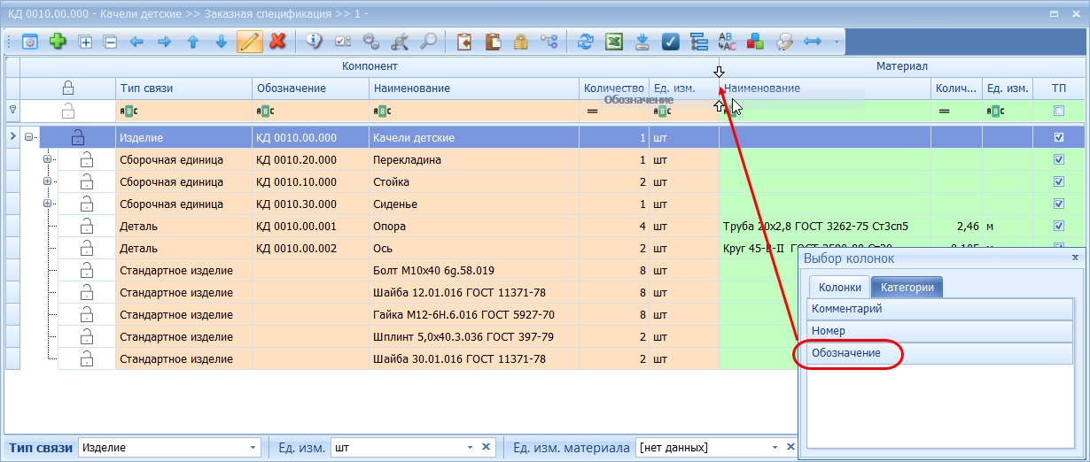Uncheck ТП checkbox in Стойка row
This screenshot has height=462, width=1090.
pyautogui.click(x=1059, y=181)
